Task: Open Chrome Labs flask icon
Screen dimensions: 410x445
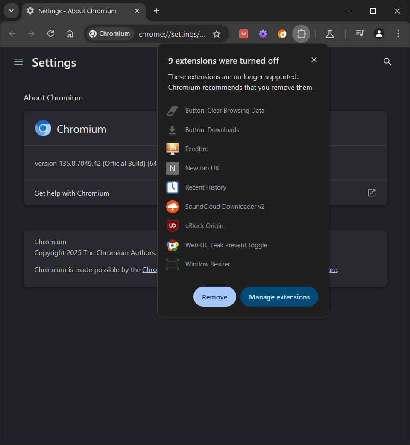Action: pyautogui.click(x=330, y=34)
